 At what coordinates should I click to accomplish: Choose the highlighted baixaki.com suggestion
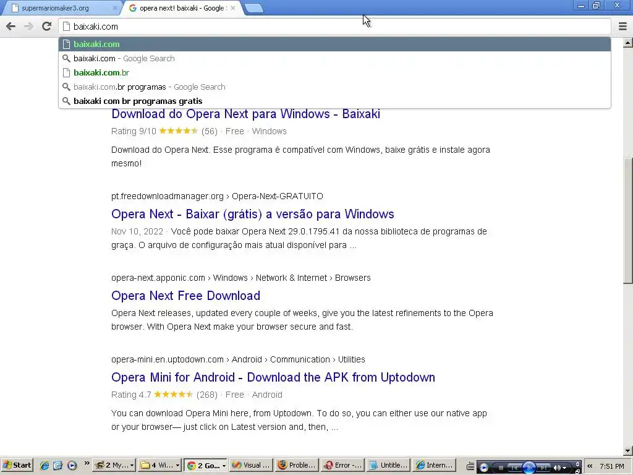tap(334, 44)
